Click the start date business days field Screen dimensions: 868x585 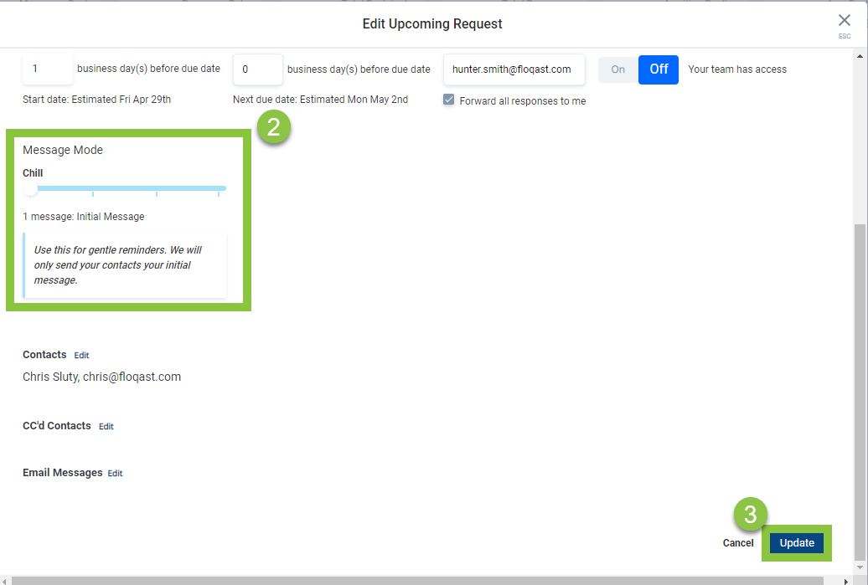pos(47,69)
